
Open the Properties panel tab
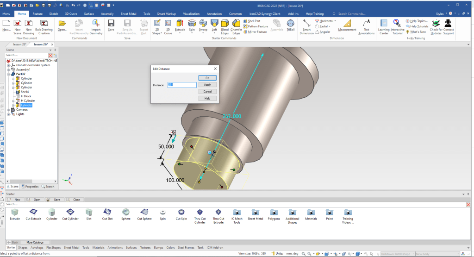(31, 187)
